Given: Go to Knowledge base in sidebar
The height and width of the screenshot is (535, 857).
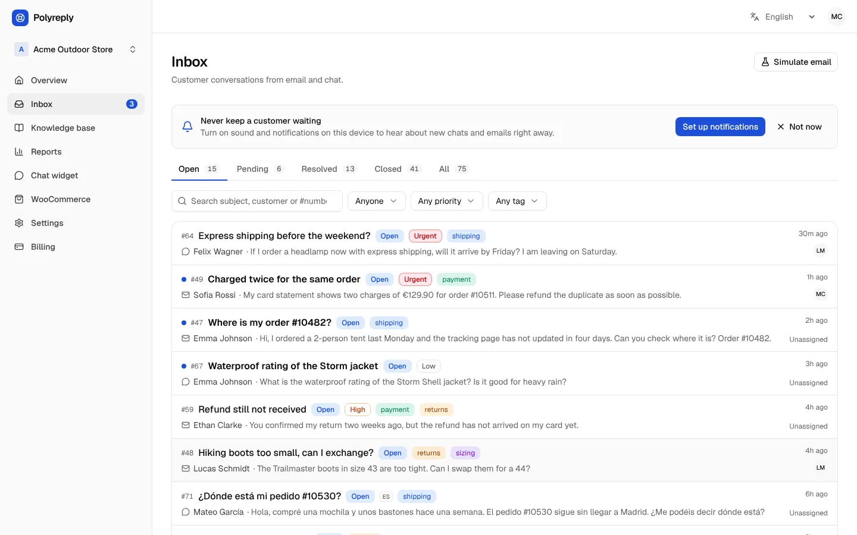Looking at the screenshot, I should click(x=76, y=128).
